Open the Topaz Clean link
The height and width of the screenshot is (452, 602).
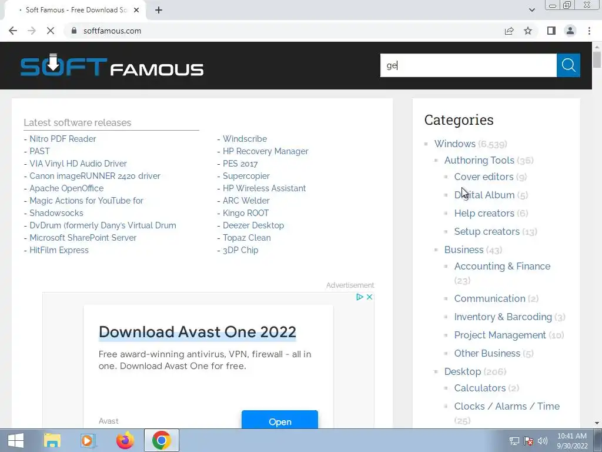point(247,238)
